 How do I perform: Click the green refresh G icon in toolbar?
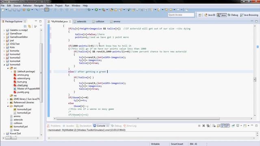[29, 10]
